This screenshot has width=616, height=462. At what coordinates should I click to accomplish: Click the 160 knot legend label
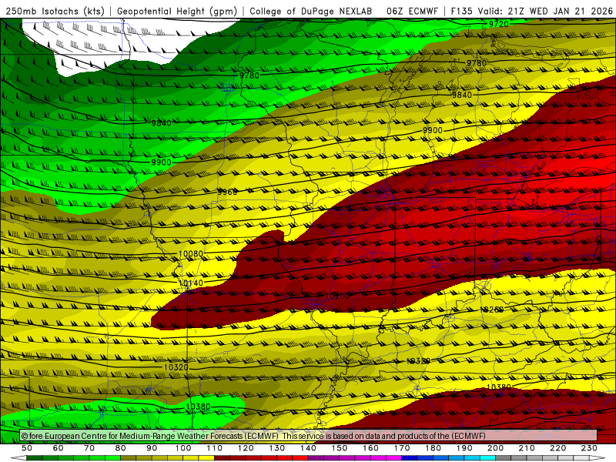click(371, 448)
